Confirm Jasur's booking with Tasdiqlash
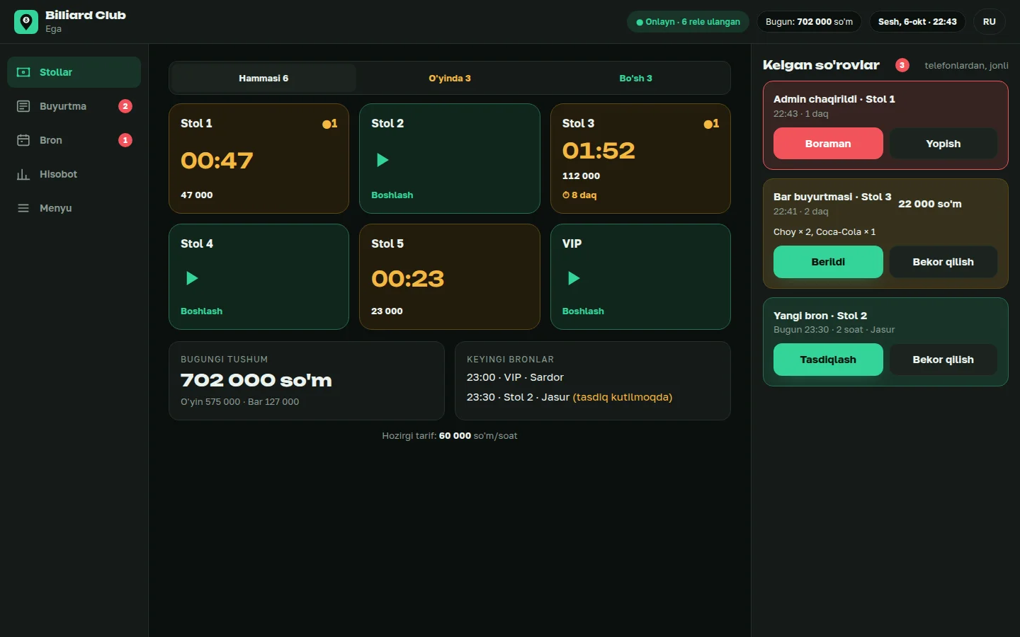Screen dimensions: 1020x637 (828, 360)
